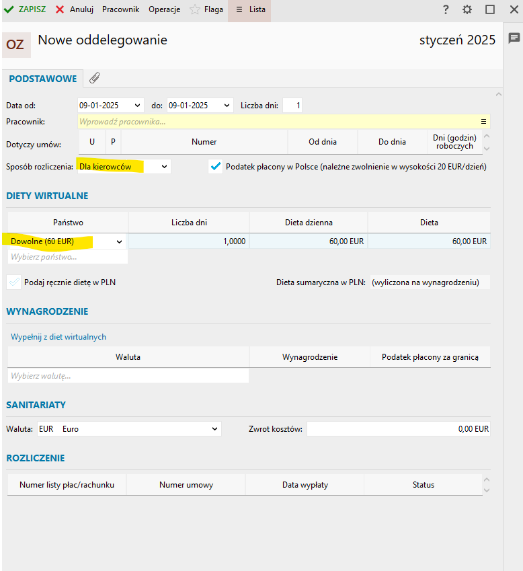Open the help question mark icon
This screenshot has height=571, width=523.
pyautogui.click(x=446, y=9)
